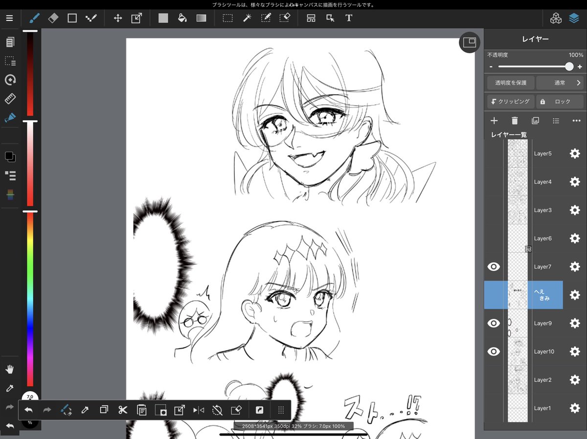Viewport: 587px width, 439px height.
Task: Click the rainbow hue color bar
Action: (x=30, y=299)
